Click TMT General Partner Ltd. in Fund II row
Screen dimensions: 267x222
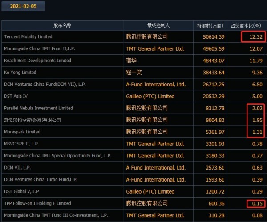(x=155, y=48)
